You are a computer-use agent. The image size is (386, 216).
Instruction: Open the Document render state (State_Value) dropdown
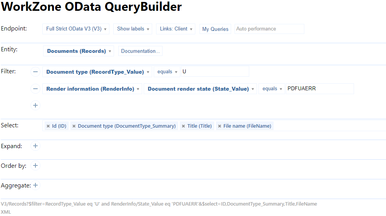[200, 89]
